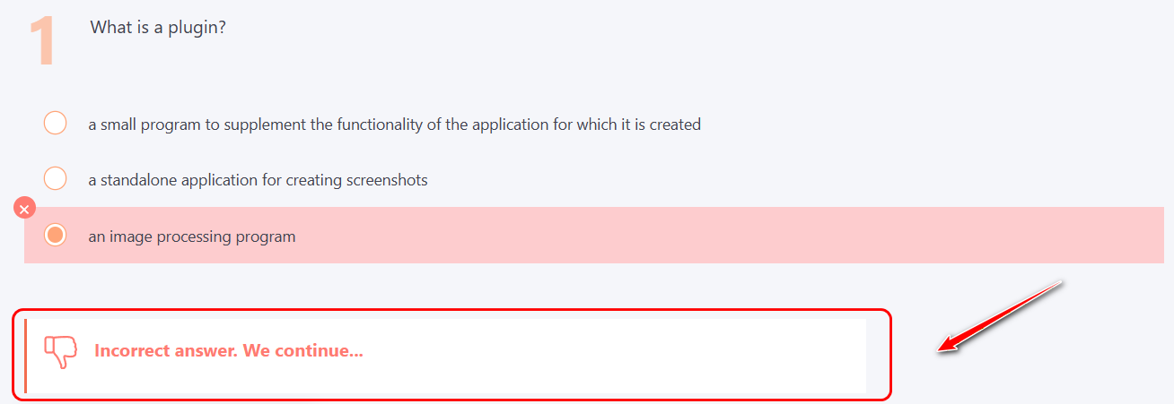Click the selected 'image processing program' radio button
Viewport: 1174px width, 404px height.
(x=56, y=236)
